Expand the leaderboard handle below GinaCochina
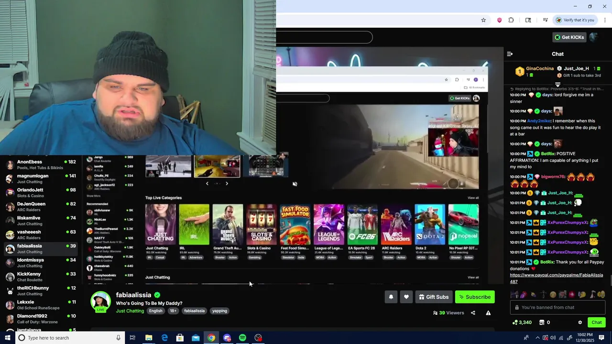This screenshot has height=344, width=612. pyautogui.click(x=557, y=85)
